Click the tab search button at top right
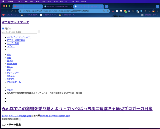The image size is (160, 129). point(158,6)
